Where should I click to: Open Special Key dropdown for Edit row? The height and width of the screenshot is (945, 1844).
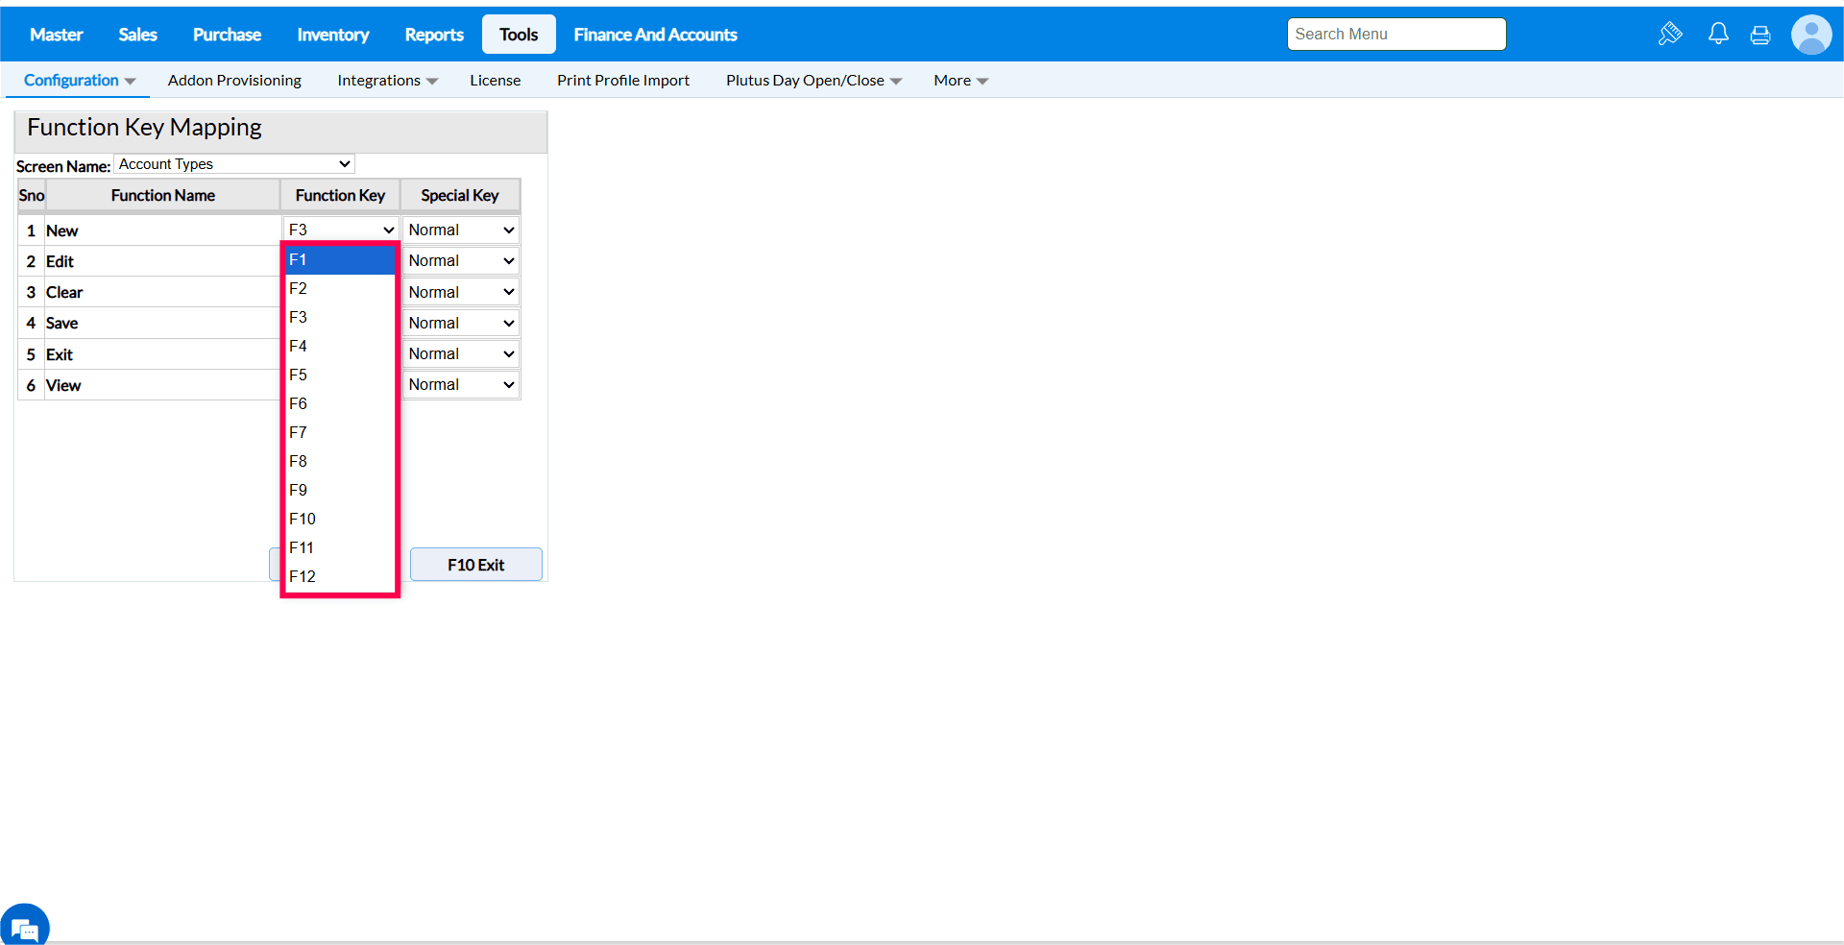[461, 260]
